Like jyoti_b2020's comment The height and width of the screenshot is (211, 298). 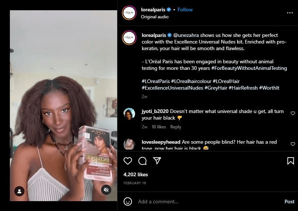pos(293,113)
